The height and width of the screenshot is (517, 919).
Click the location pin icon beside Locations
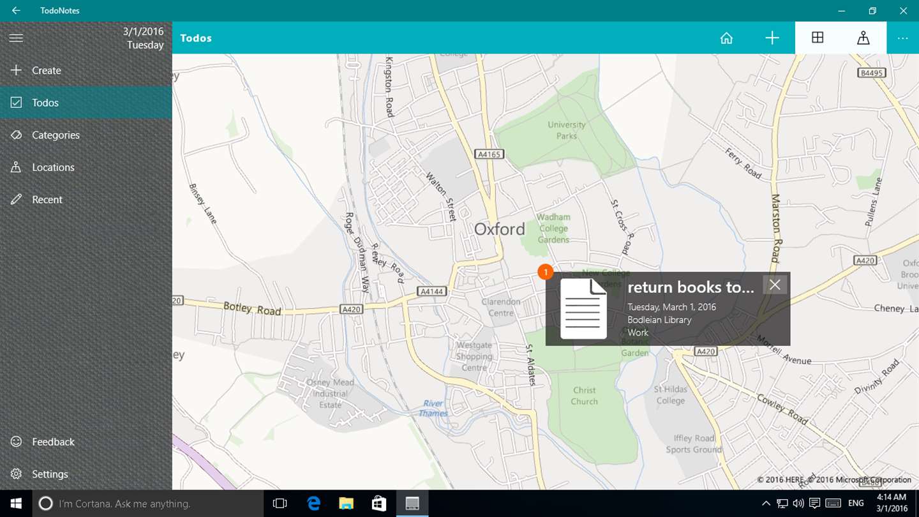coord(16,167)
